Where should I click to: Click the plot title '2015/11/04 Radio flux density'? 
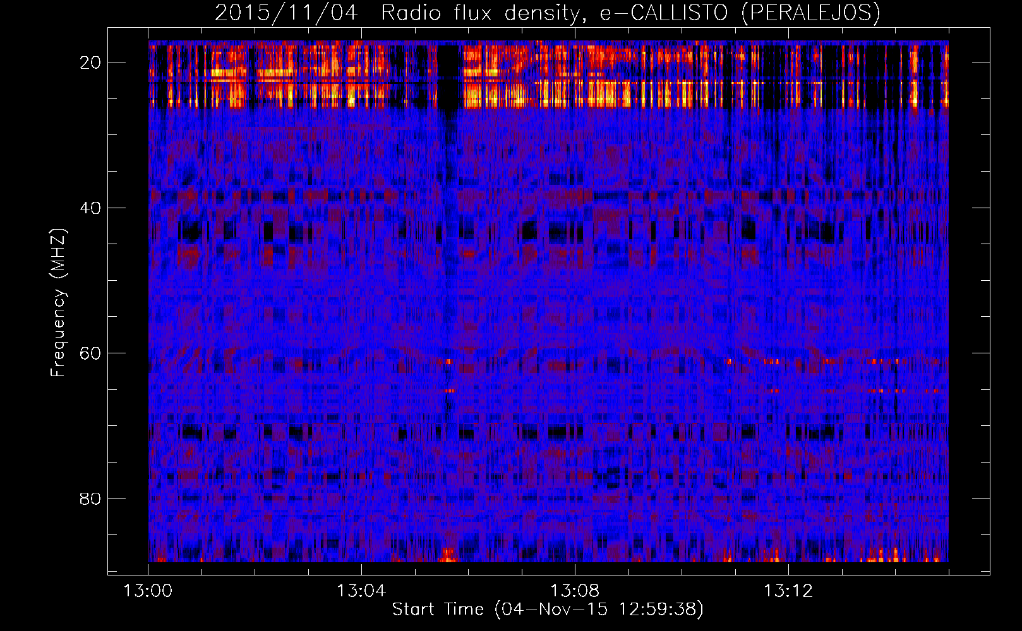548,13
